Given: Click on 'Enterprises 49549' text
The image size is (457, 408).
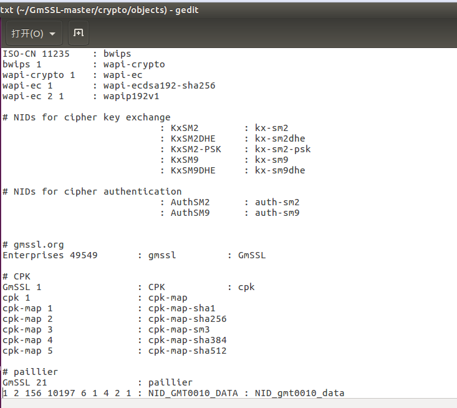Looking at the screenshot, I should [x=50, y=255].
